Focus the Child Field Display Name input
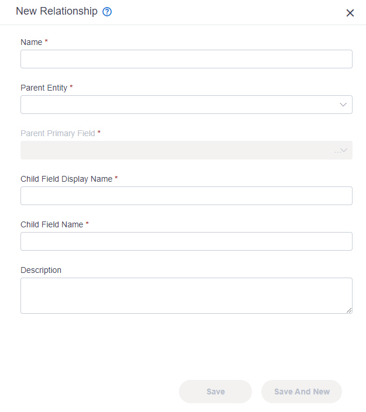Image resolution: width=366 pixels, height=412 pixels. pos(187,196)
